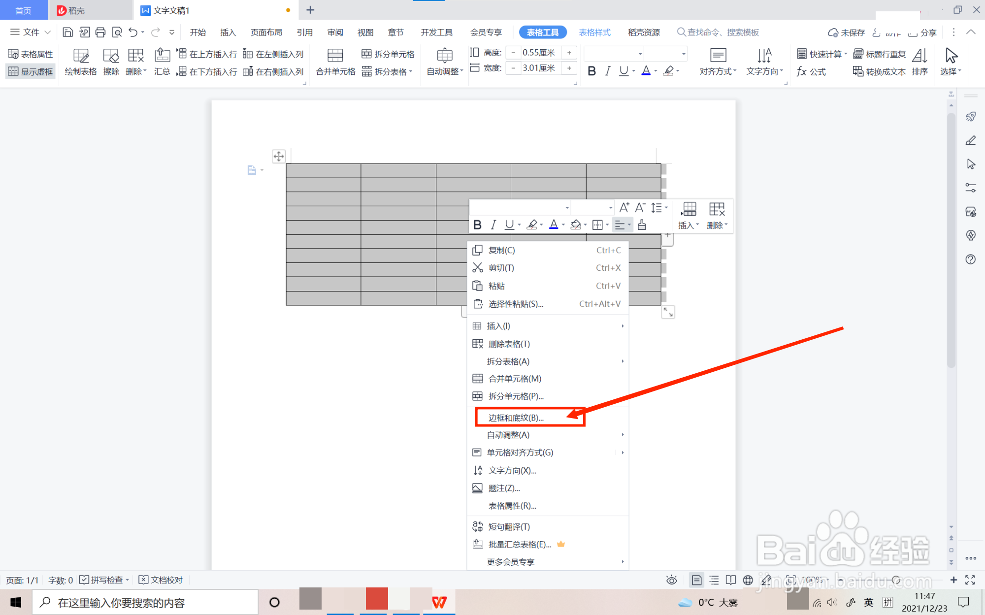
Task: Click the 查找命令 search field
Action: [718, 32]
